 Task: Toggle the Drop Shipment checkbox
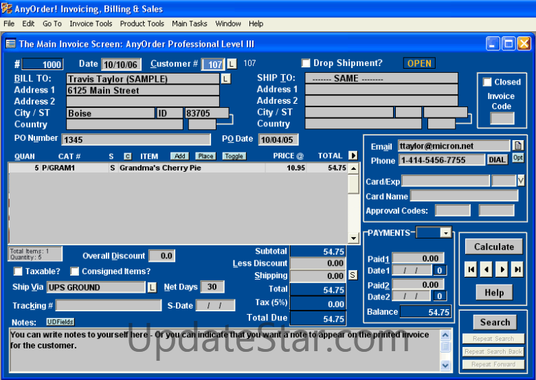coord(306,63)
